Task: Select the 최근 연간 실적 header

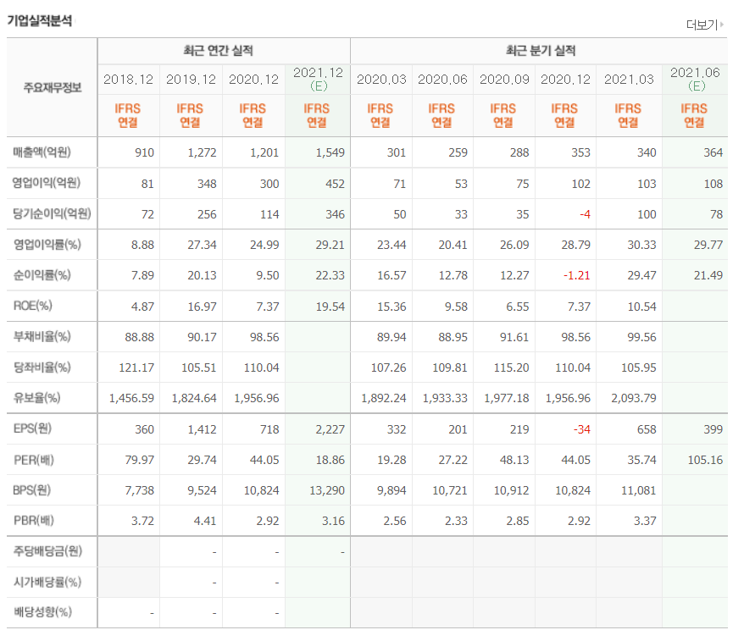Action: click(219, 50)
